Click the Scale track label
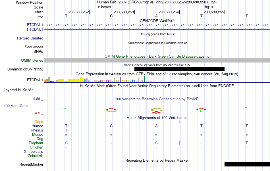270x171 pixels. [x=38, y=7]
